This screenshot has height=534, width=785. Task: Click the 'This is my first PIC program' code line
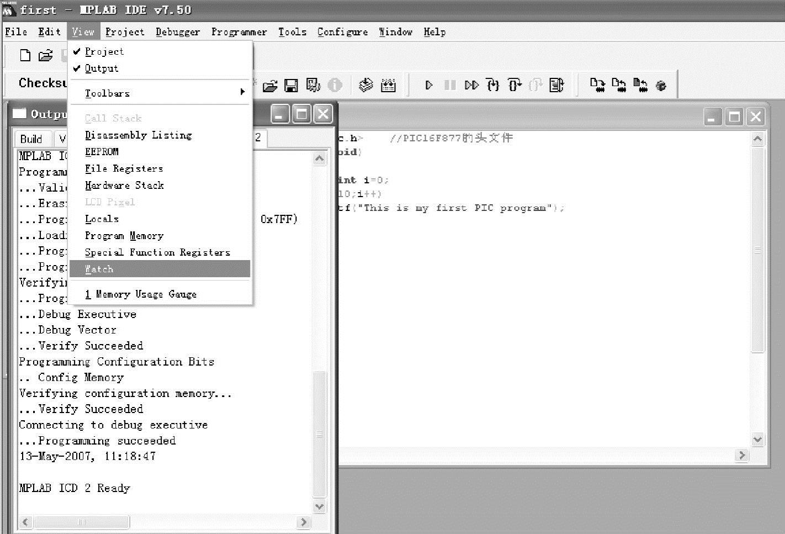pos(451,208)
